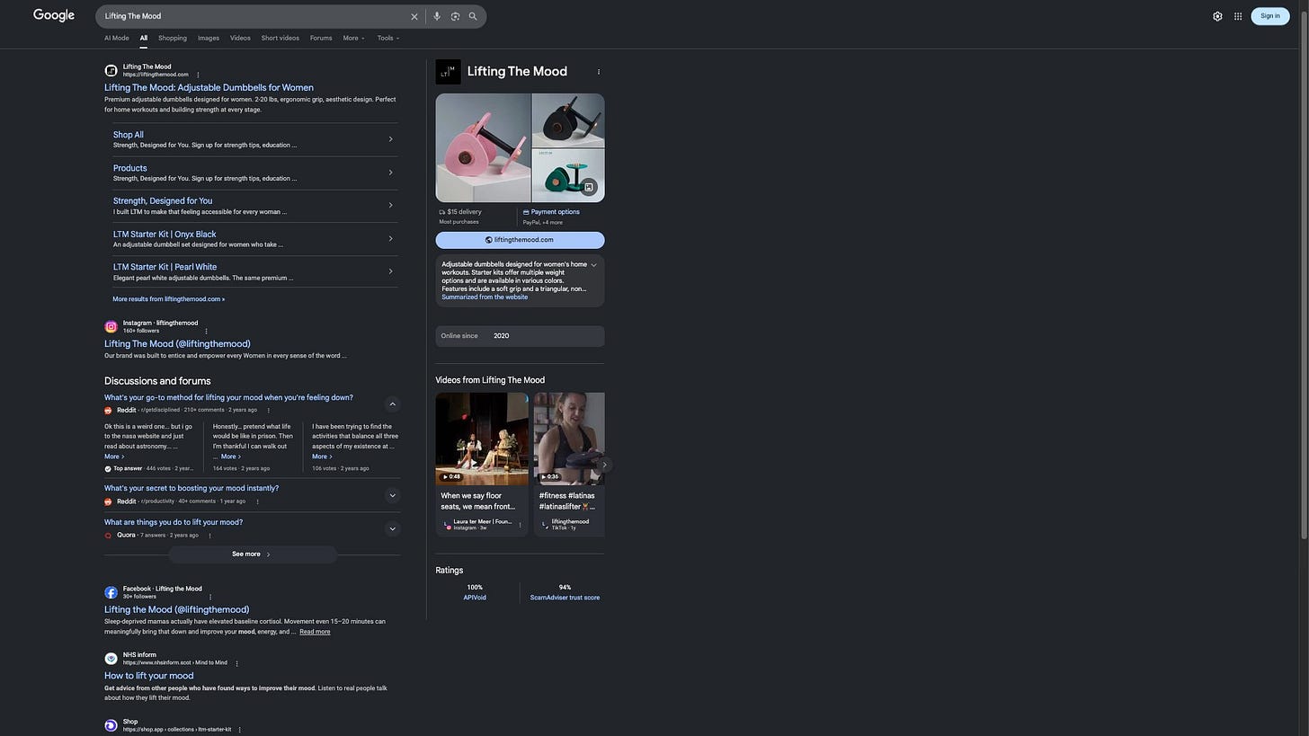Click See more discussions button
1309x736 pixels.
[x=253, y=554]
